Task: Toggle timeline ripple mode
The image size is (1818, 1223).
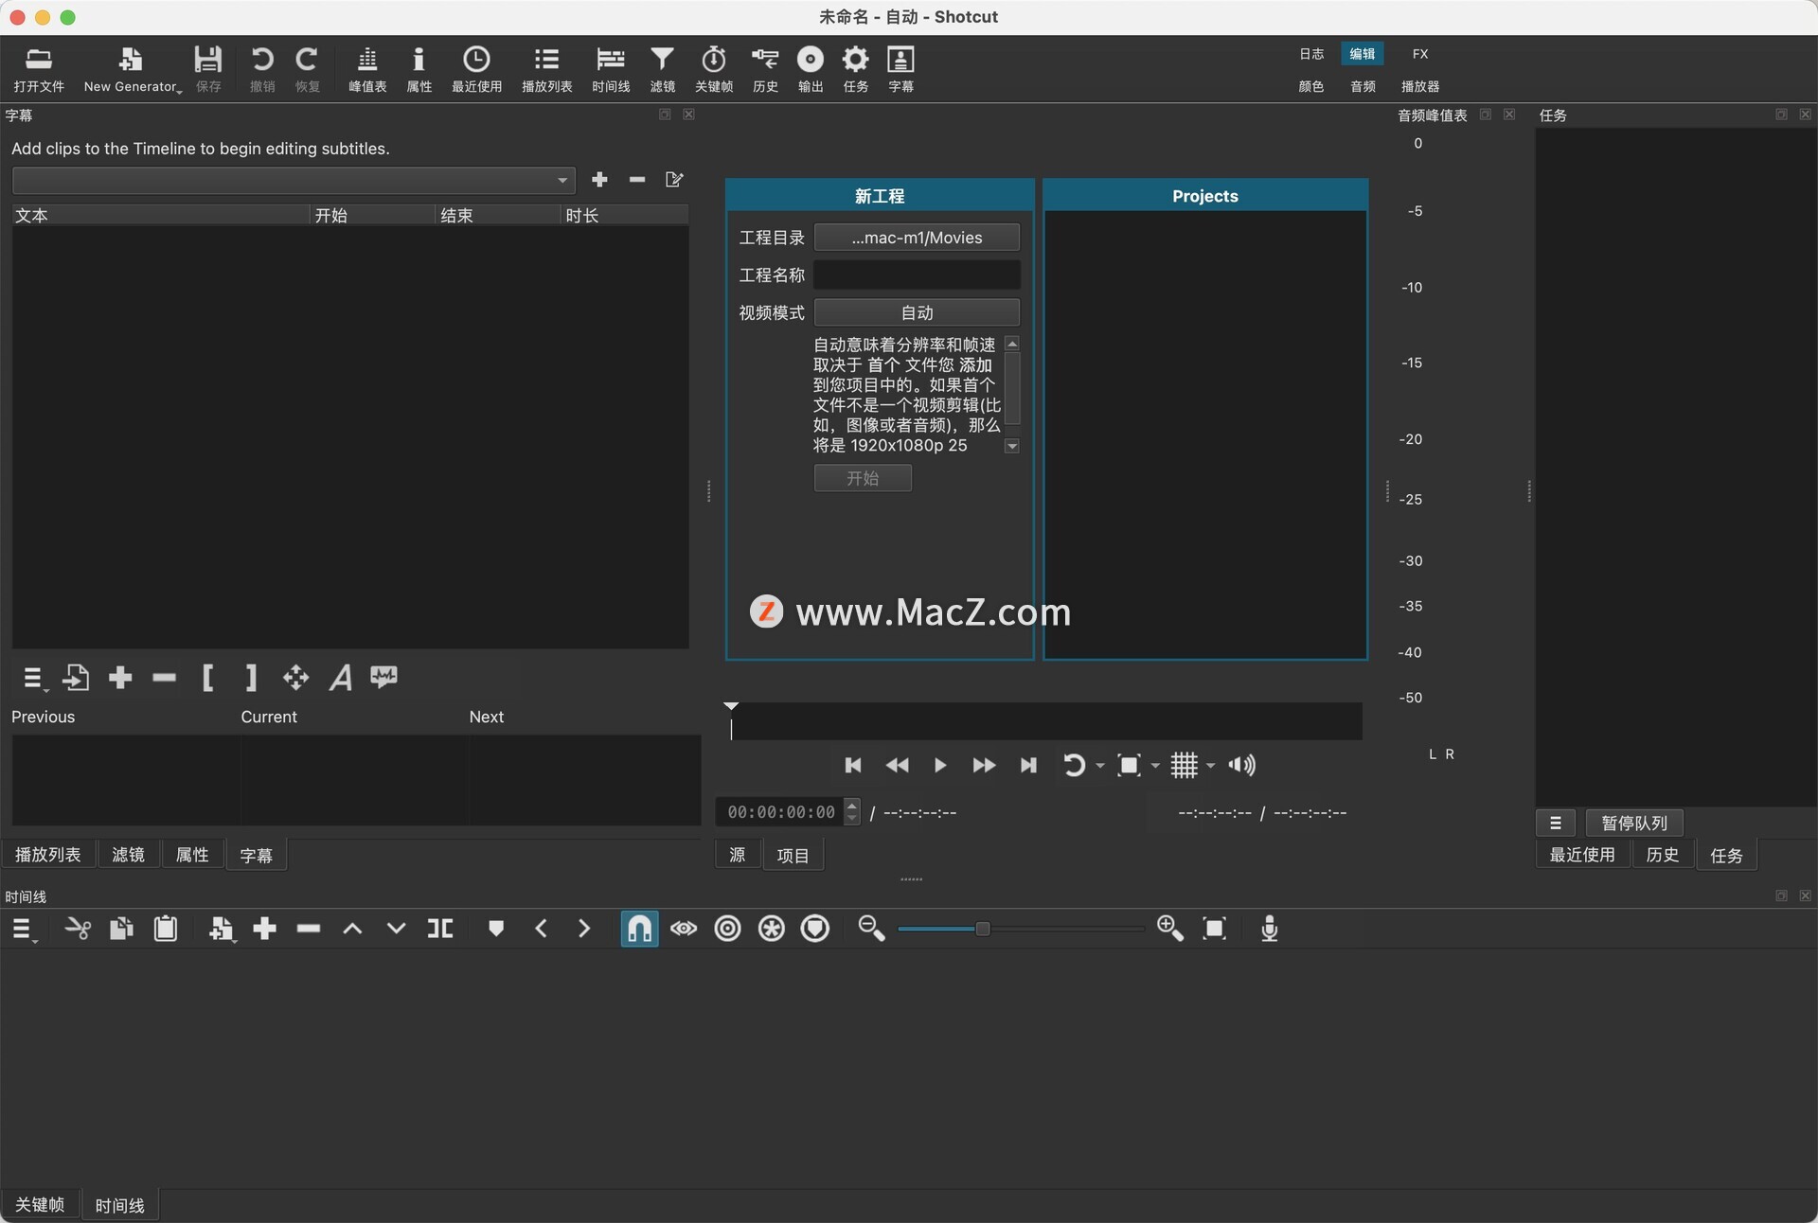Action: click(727, 929)
